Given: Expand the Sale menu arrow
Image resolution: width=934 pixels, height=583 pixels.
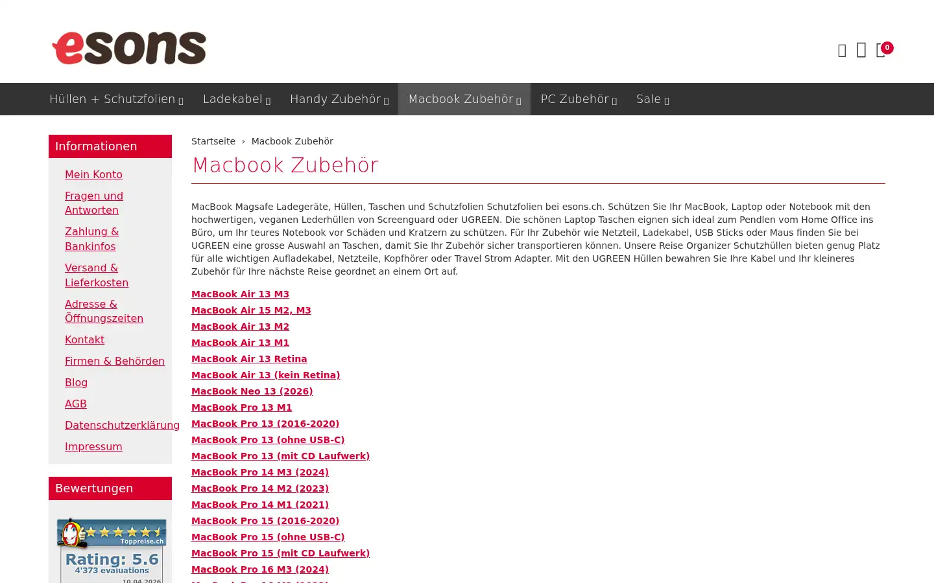Looking at the screenshot, I should point(666,100).
